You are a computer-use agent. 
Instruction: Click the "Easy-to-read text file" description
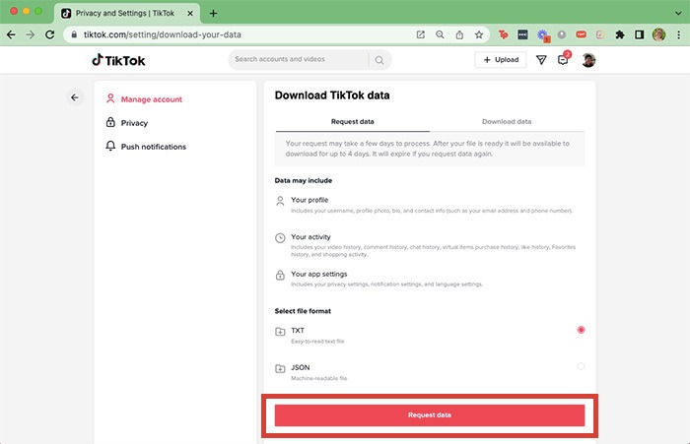click(317, 342)
